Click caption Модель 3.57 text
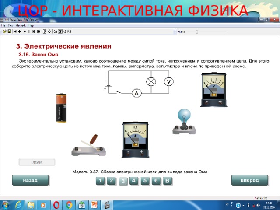Viewport: 280px width, 210px height. click(140, 172)
